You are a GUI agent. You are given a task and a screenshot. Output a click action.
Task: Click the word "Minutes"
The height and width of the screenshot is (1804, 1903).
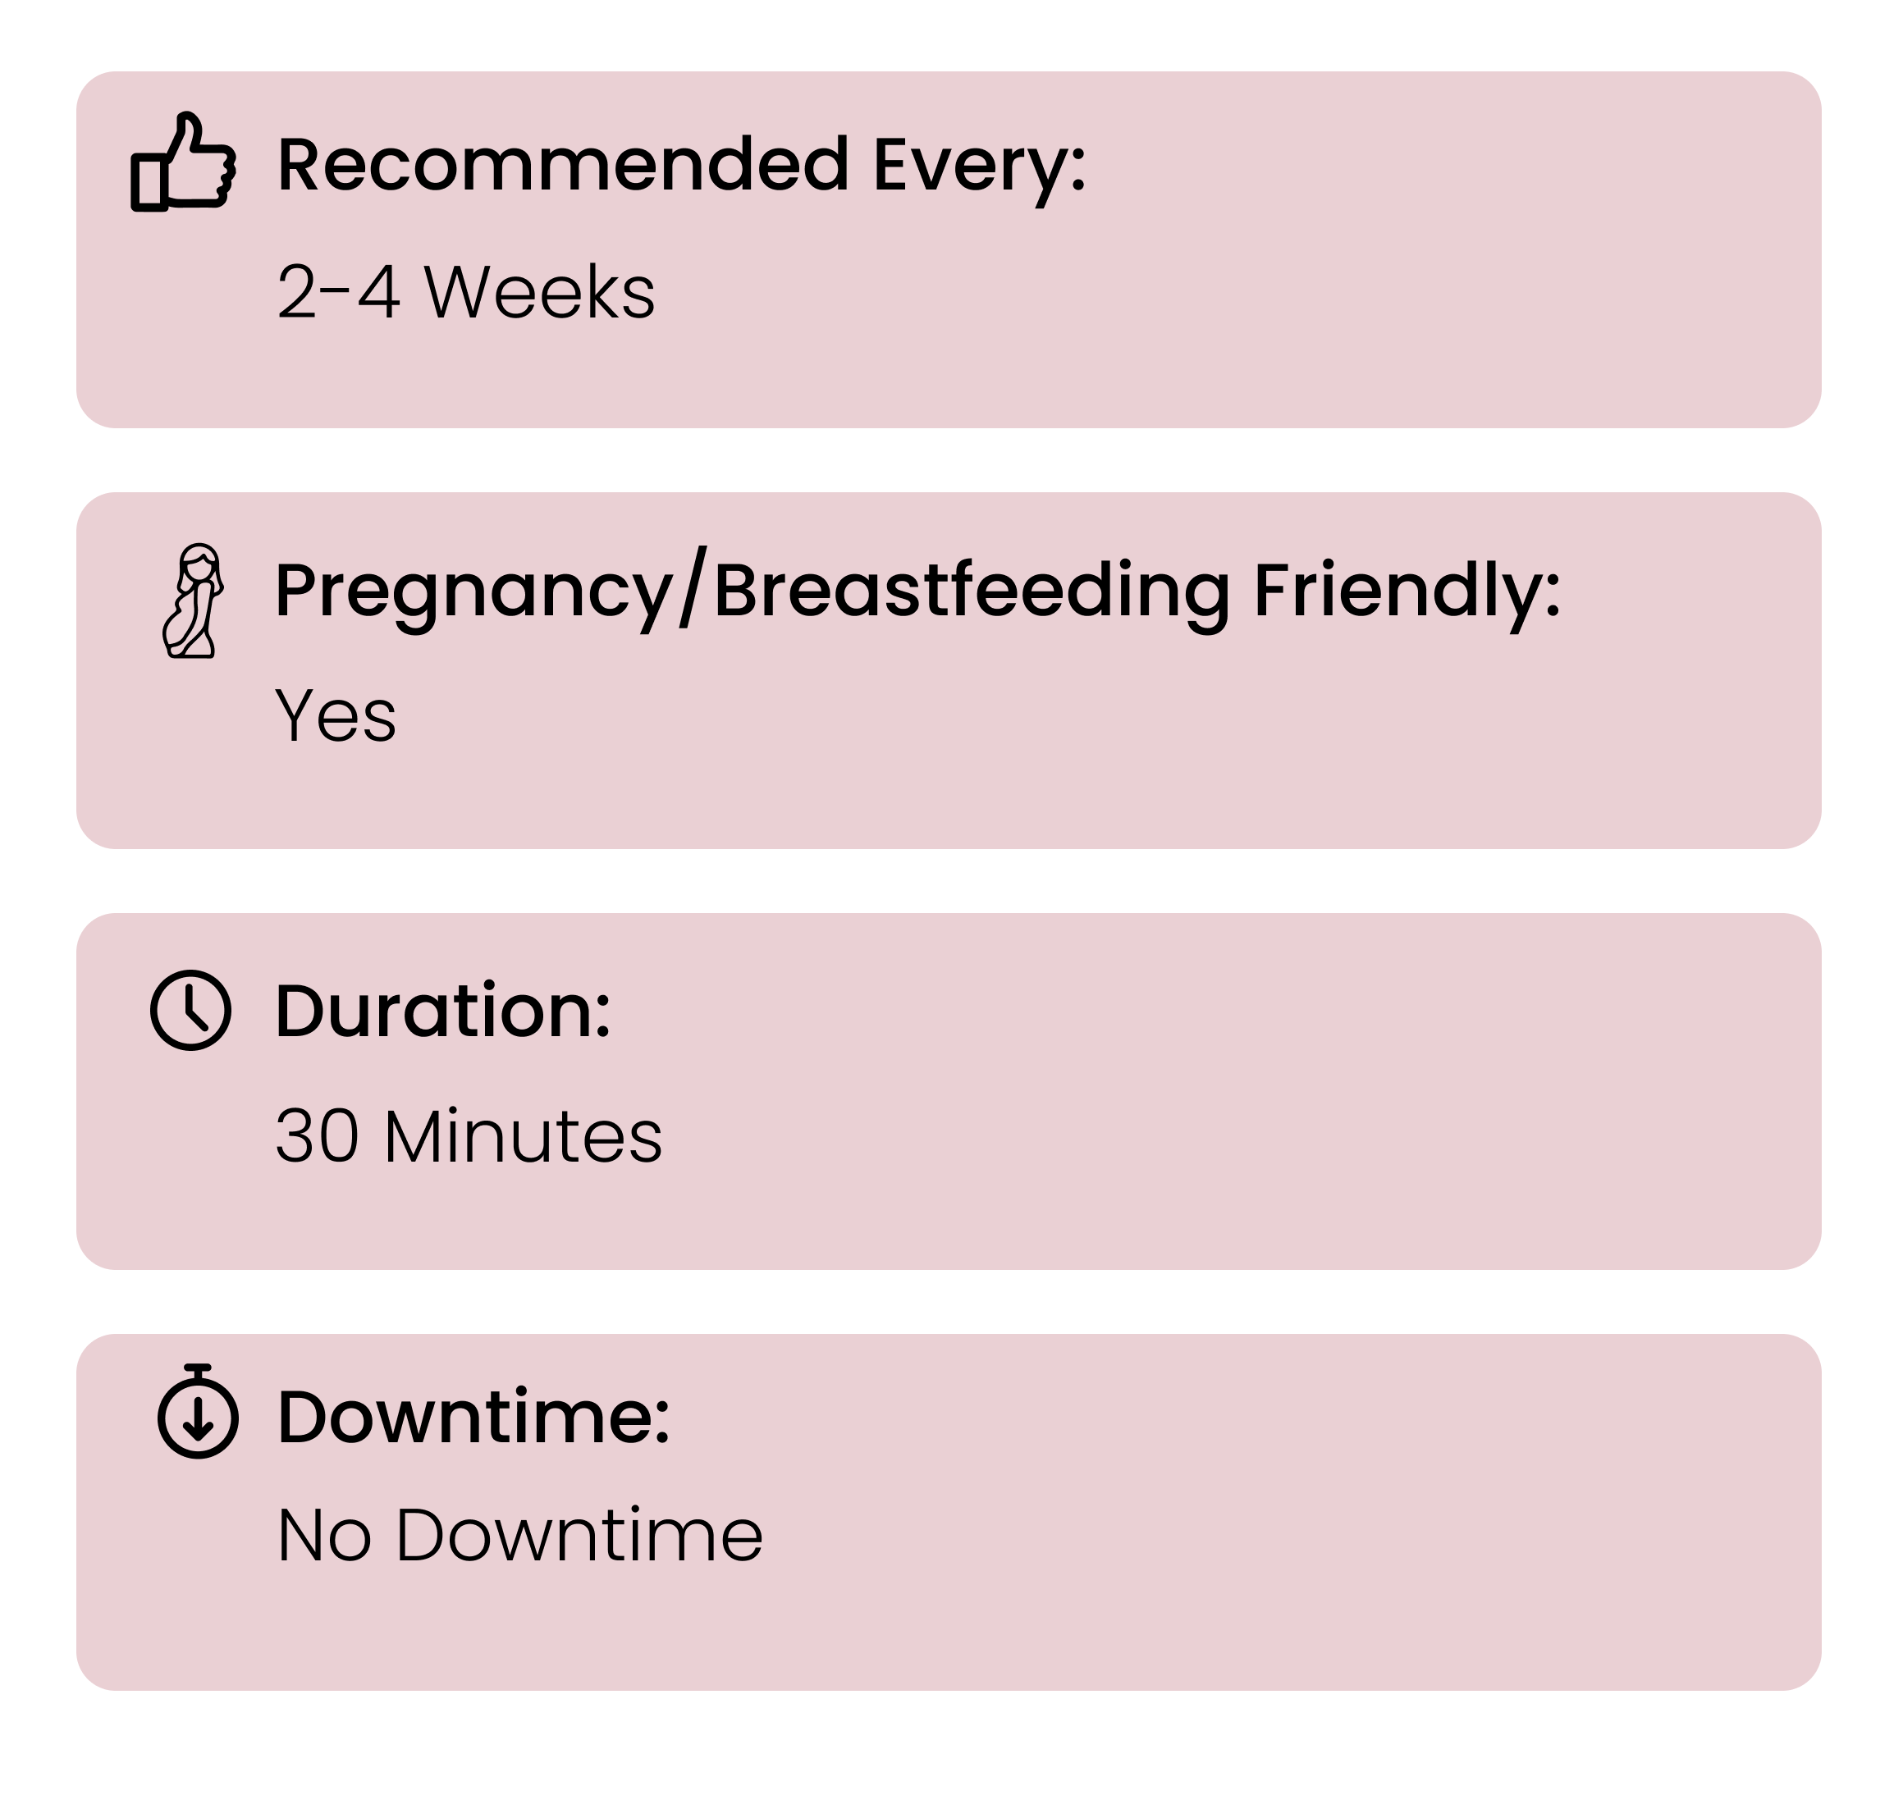click(524, 1137)
